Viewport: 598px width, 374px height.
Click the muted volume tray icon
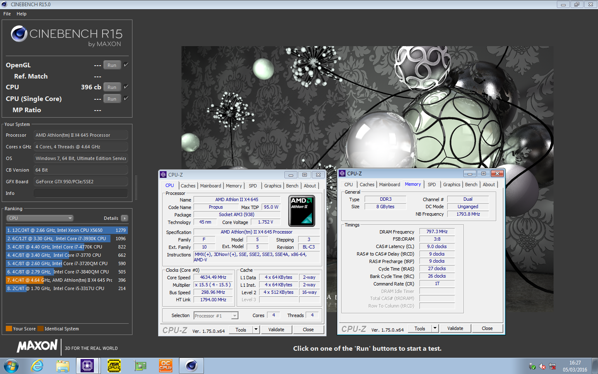point(542,366)
